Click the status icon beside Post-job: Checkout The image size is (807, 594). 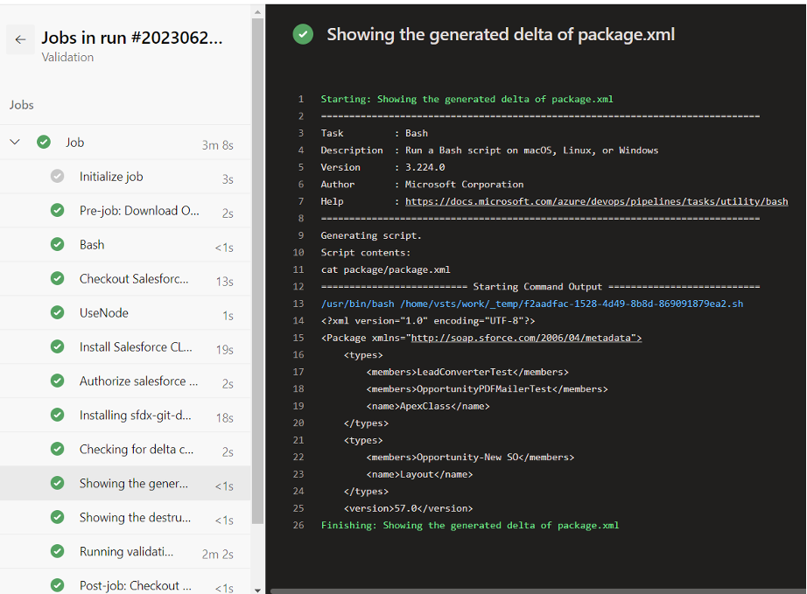pyautogui.click(x=57, y=585)
